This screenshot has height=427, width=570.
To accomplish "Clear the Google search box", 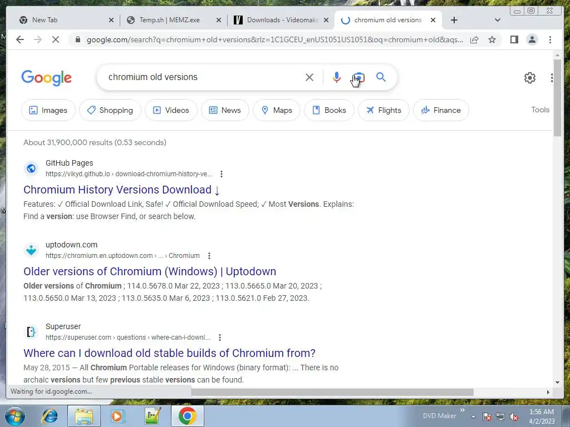I will click(309, 77).
